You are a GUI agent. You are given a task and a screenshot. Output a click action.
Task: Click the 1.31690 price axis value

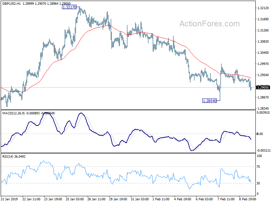click(x=263, y=19)
